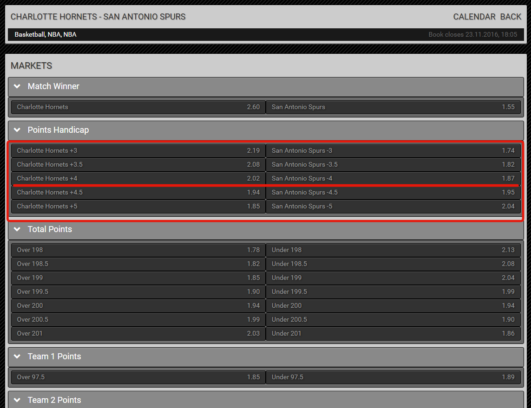Pick Over 201 total points

[x=138, y=333]
